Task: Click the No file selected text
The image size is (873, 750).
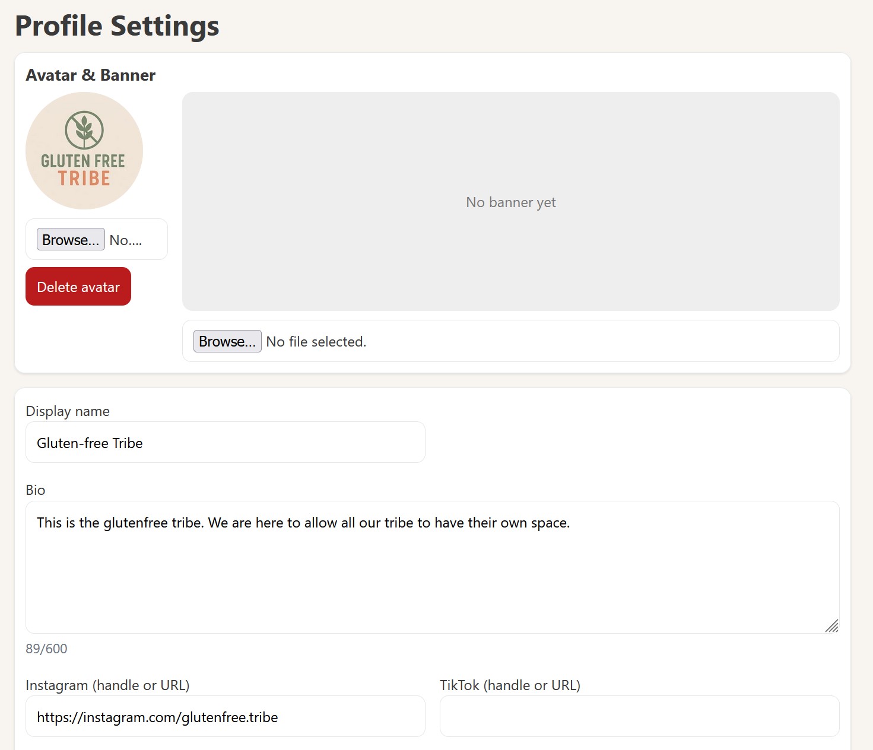Action: pos(316,341)
